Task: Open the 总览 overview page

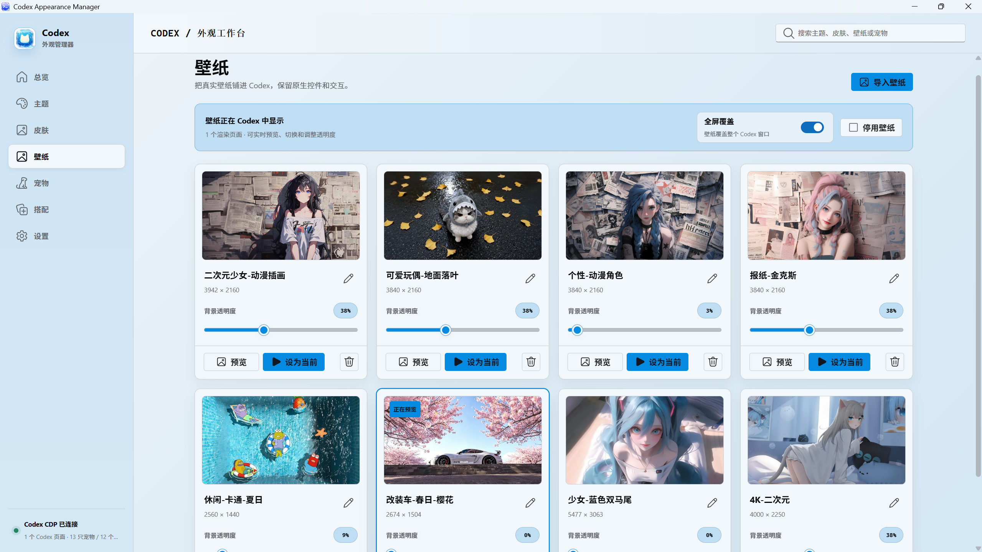Action: pos(66,77)
